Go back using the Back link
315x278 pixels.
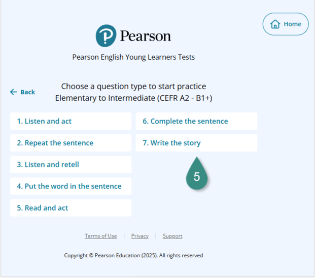click(23, 92)
